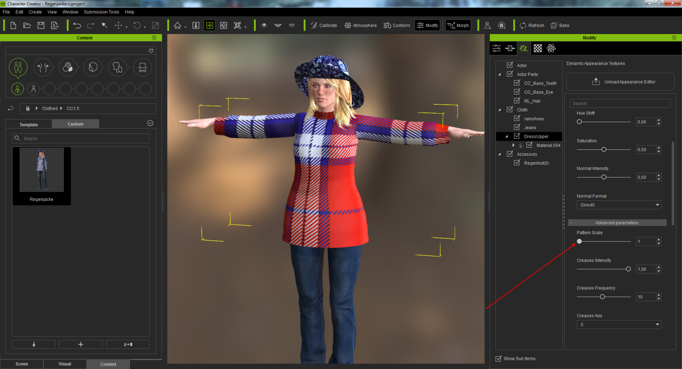Click the eye icon in the toolbar
The height and width of the screenshot is (369, 682).
coord(264,26)
